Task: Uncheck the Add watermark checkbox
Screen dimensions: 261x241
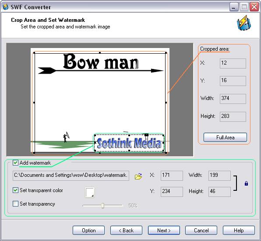Action: 15,163
